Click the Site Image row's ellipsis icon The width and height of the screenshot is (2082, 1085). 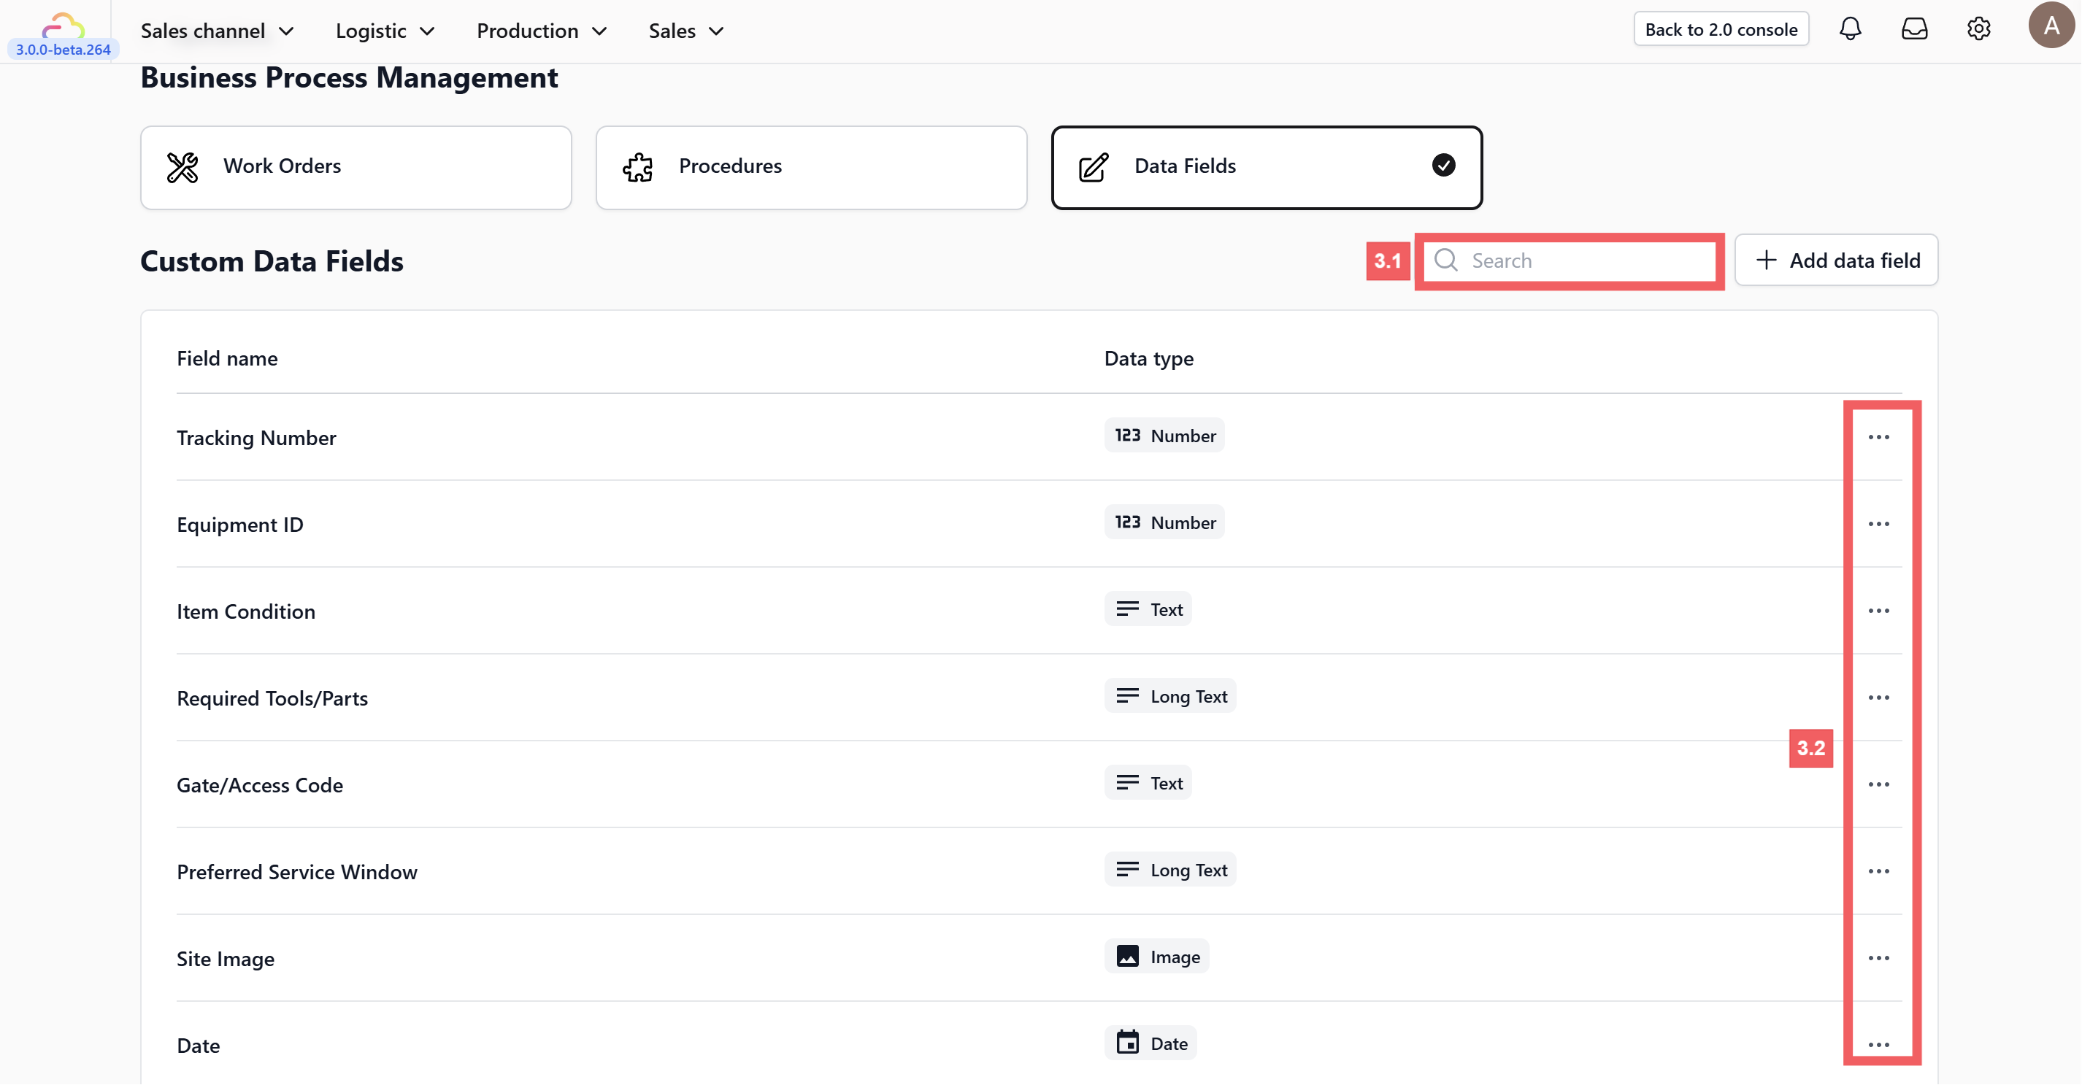[x=1878, y=958]
